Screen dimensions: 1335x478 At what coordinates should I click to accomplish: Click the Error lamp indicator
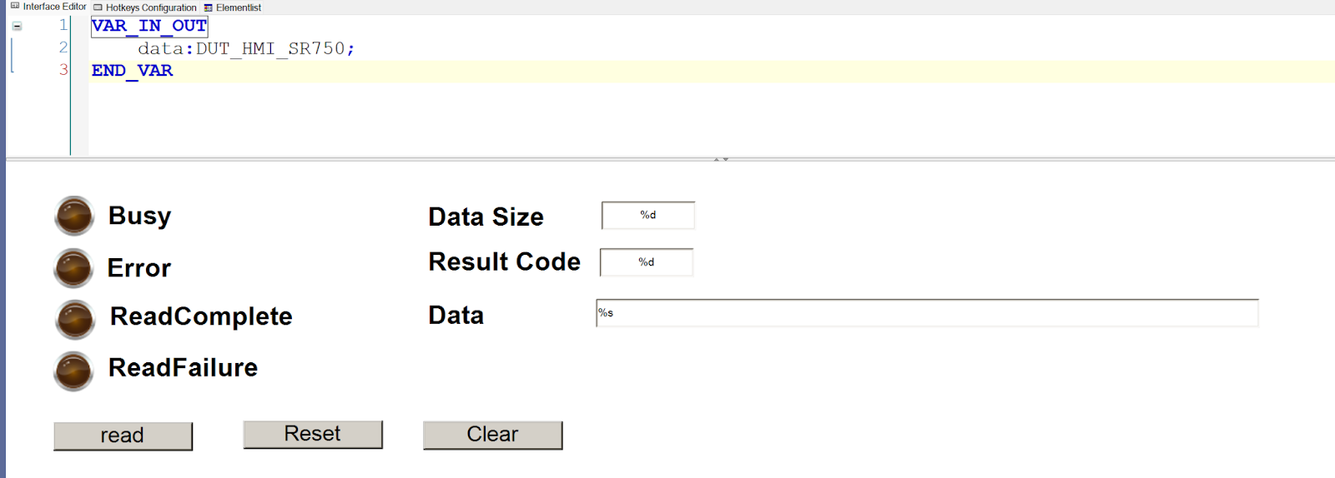pyautogui.click(x=73, y=268)
